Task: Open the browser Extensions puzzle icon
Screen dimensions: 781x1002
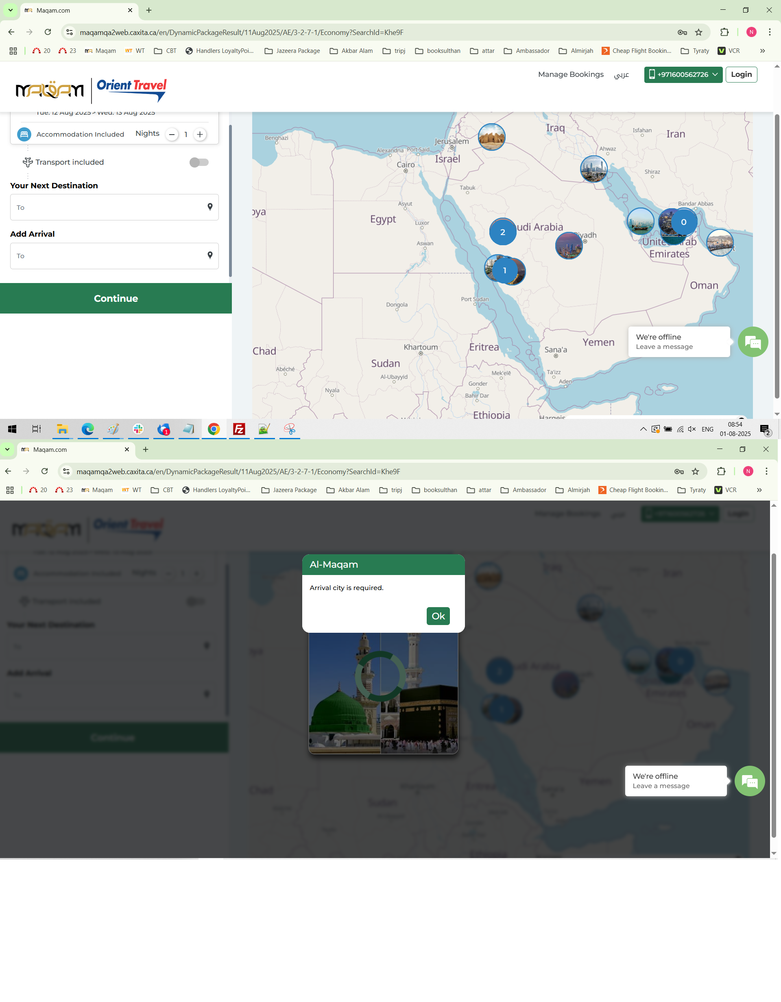Action: pos(724,32)
